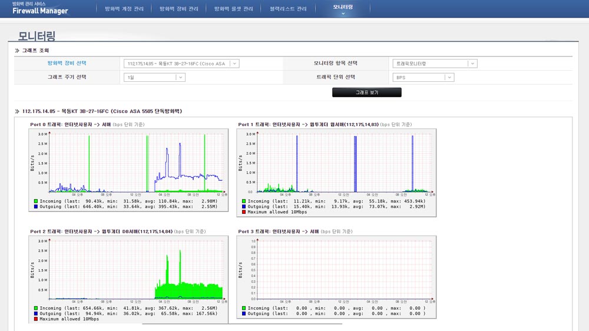Open graph period dropdown showing 1일

(x=154, y=77)
